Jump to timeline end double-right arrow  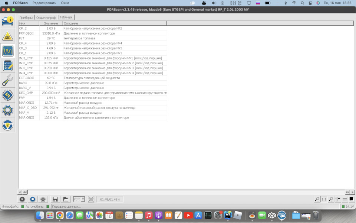[x=347, y=192]
